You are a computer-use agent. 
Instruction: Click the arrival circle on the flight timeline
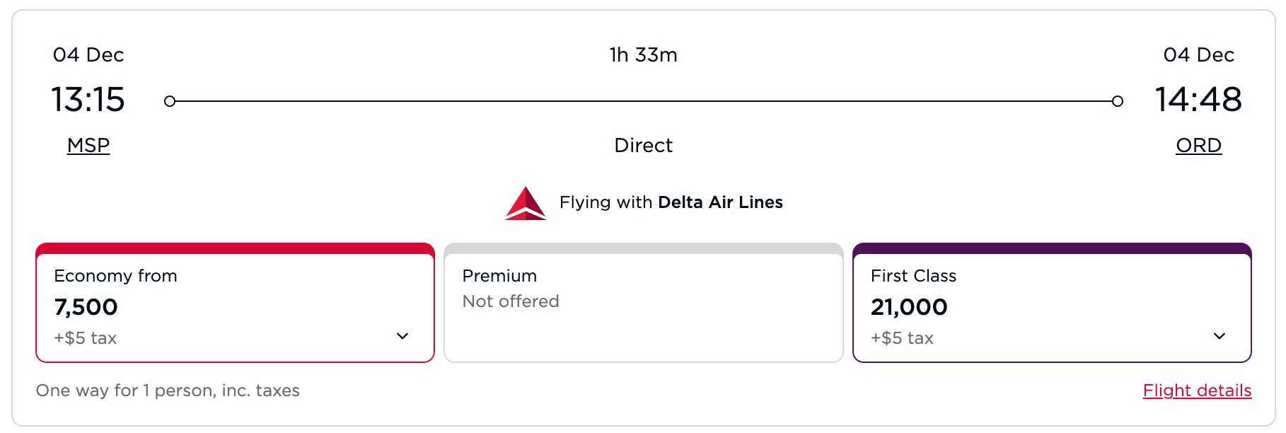pos(1118,101)
